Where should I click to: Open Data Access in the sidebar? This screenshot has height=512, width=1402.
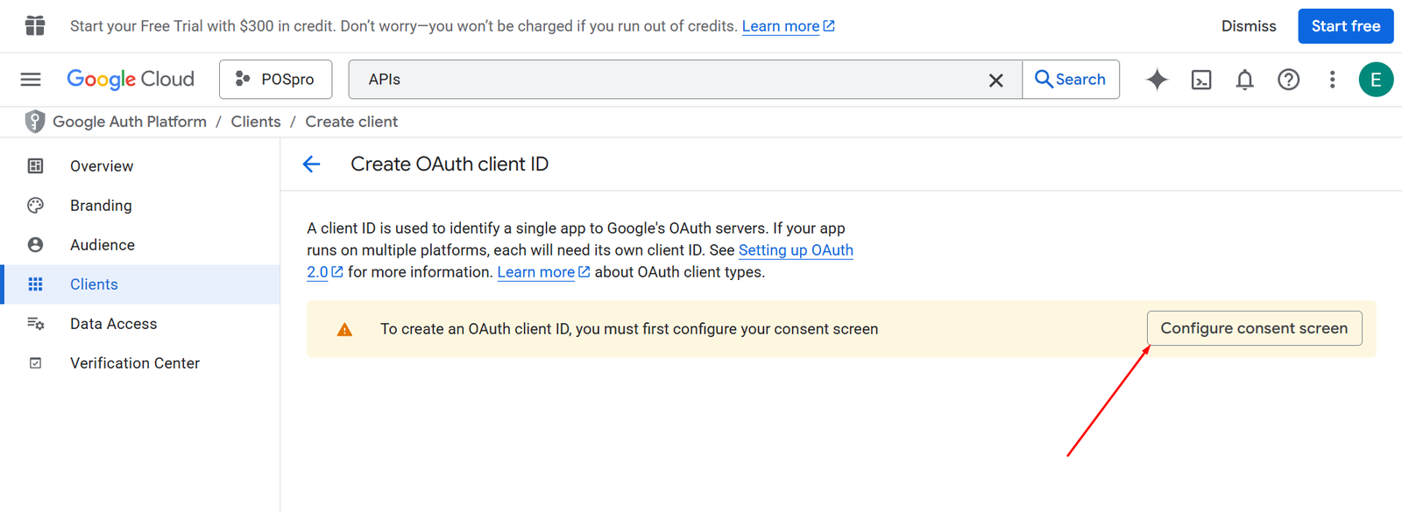tap(113, 324)
